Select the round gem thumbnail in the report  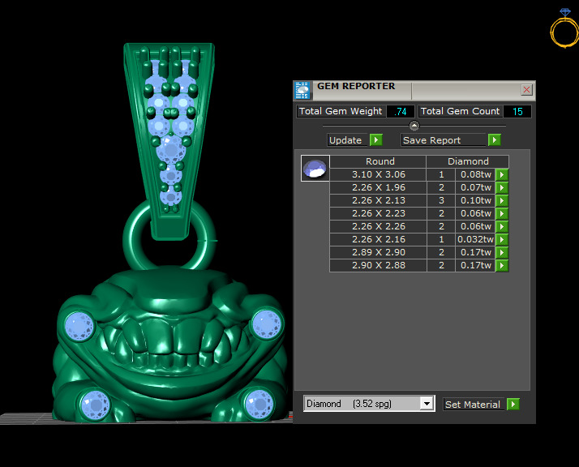(315, 169)
